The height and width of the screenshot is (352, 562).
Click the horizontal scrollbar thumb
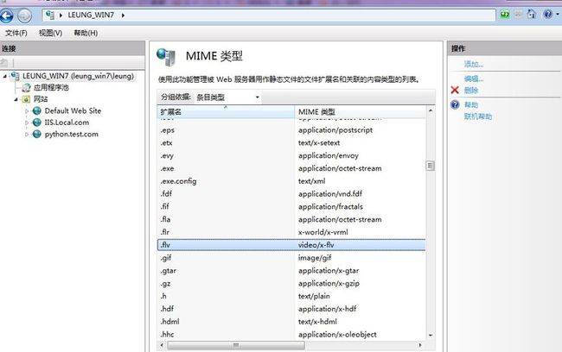[x=236, y=345]
